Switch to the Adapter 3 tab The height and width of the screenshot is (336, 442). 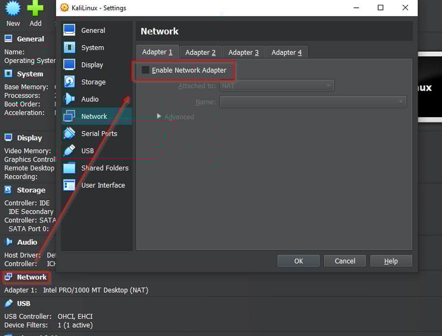pyautogui.click(x=244, y=52)
